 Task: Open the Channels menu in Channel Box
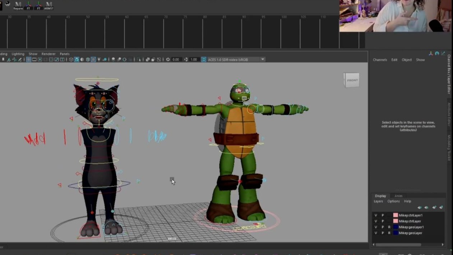[x=380, y=60]
